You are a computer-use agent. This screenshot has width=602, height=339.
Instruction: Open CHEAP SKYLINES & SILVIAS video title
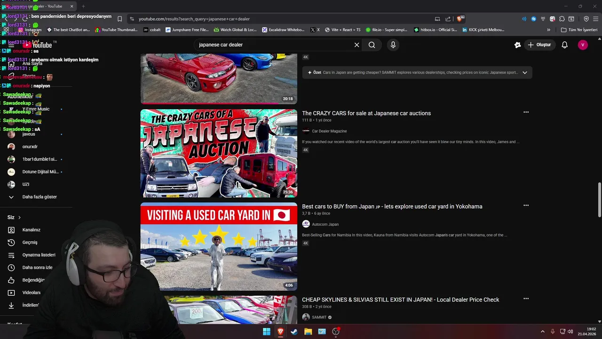click(401, 299)
